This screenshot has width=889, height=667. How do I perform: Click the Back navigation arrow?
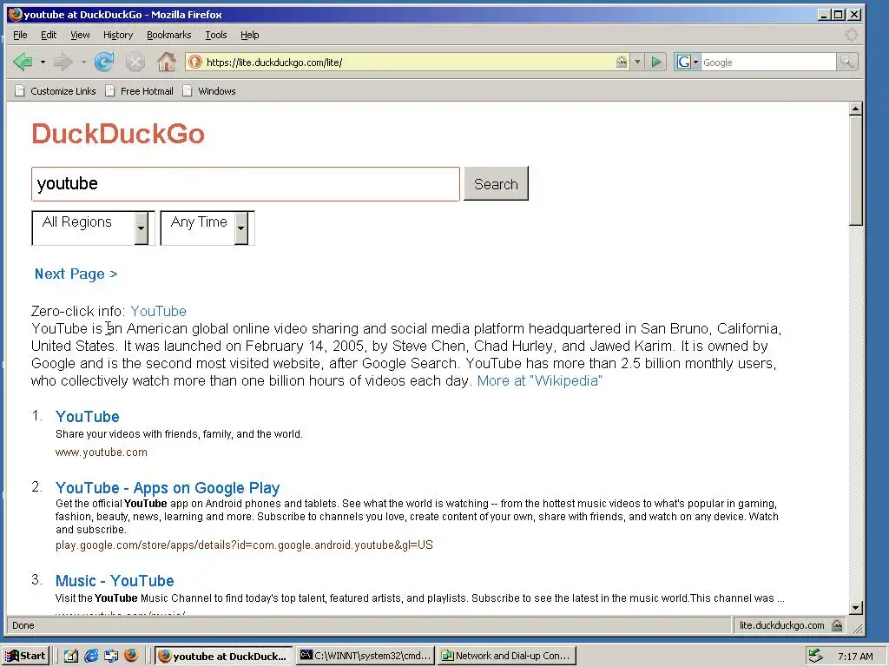[x=23, y=62]
